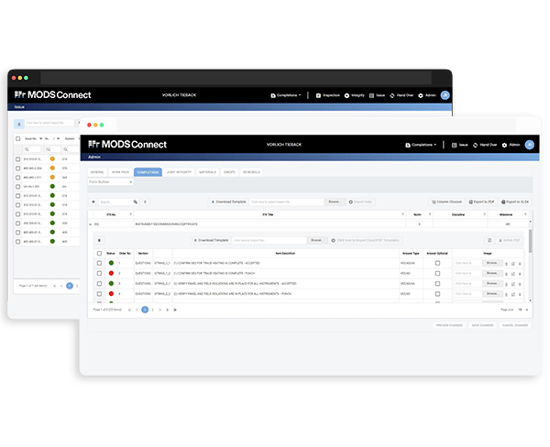Select the checkbox for item row 2
The image size is (550, 447).
(99, 274)
